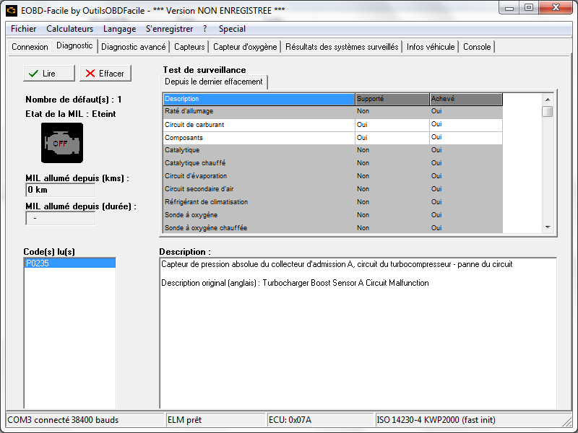Viewport: 578px width, 433px height.
Task: Click the Achevé column header
Action: pyautogui.click(x=466, y=99)
